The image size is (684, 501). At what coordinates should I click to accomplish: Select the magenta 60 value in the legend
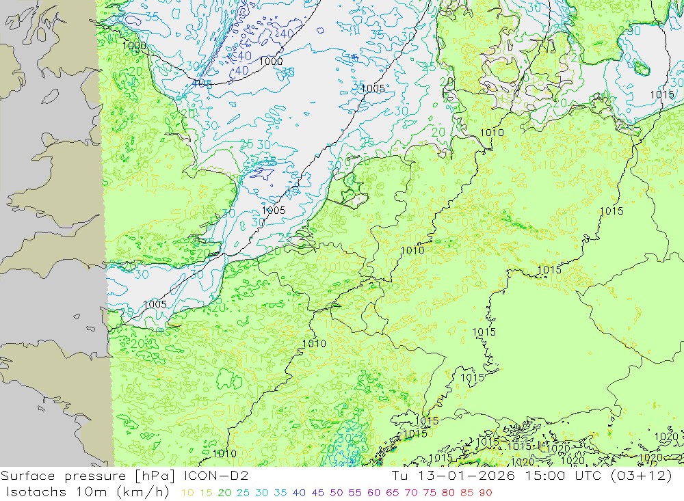pyautogui.click(x=374, y=493)
